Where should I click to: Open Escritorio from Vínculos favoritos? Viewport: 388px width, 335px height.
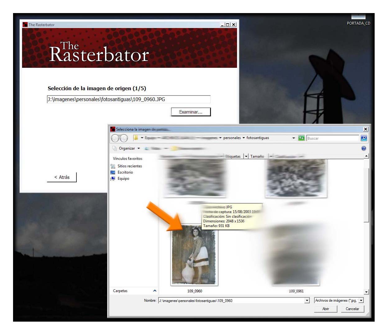point(125,172)
